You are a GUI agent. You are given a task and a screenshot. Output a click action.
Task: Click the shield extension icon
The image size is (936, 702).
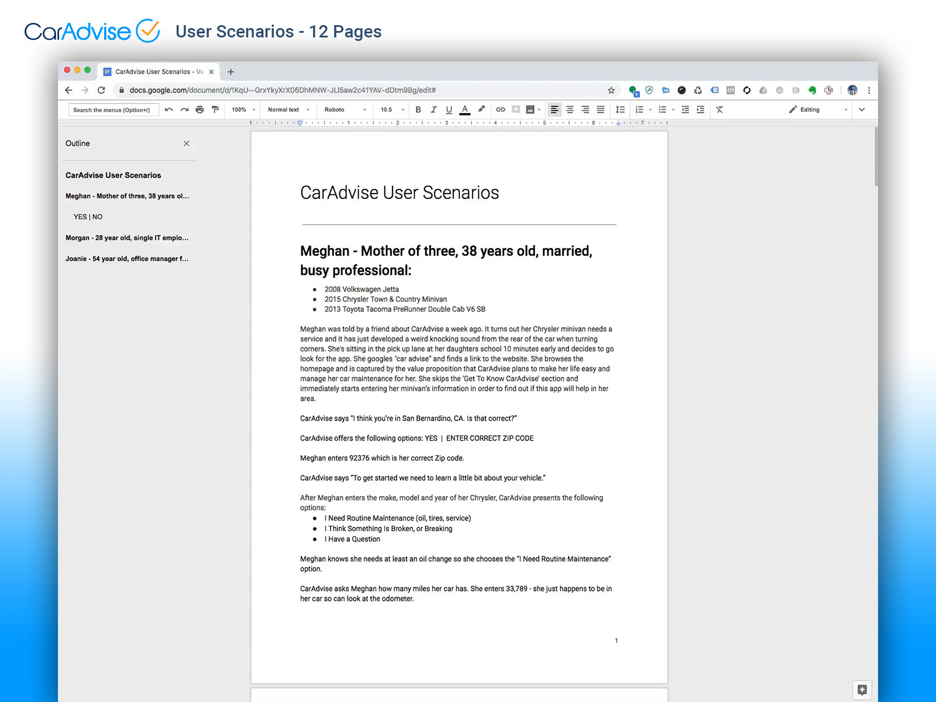[x=649, y=90]
